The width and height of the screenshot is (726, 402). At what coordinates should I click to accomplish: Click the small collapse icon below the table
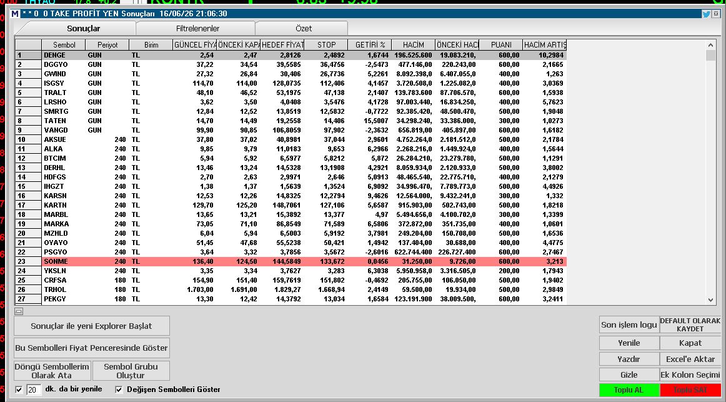pos(19,311)
